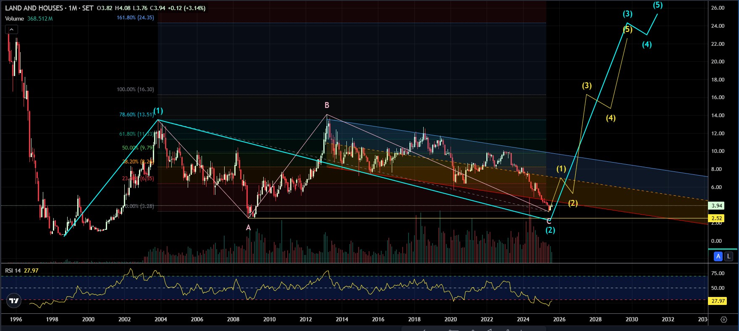Click the yellow (4) wave label

(x=611, y=118)
